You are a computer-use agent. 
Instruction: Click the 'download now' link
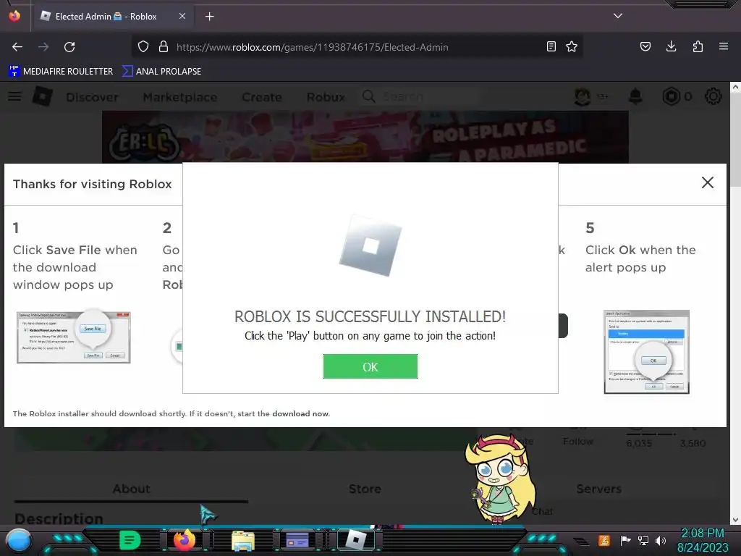click(x=300, y=413)
